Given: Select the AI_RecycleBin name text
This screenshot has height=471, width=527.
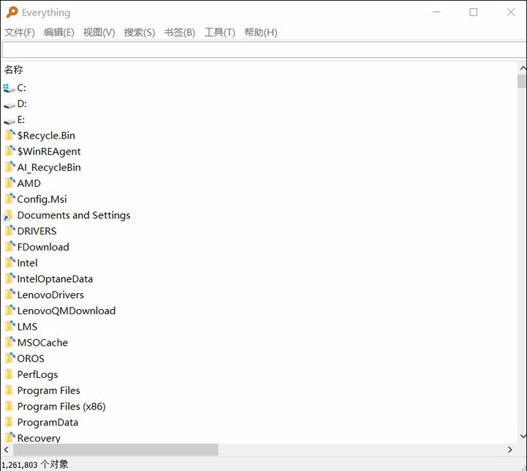Looking at the screenshot, I should tap(49, 167).
